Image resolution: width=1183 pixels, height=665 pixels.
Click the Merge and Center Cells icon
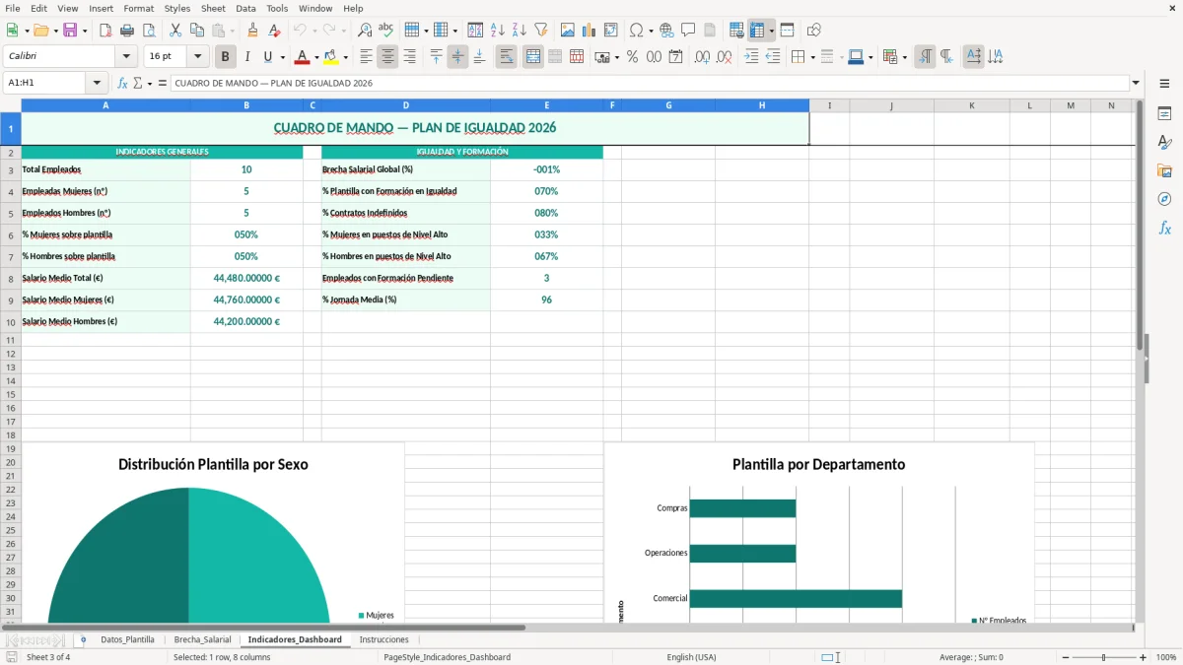coord(532,57)
